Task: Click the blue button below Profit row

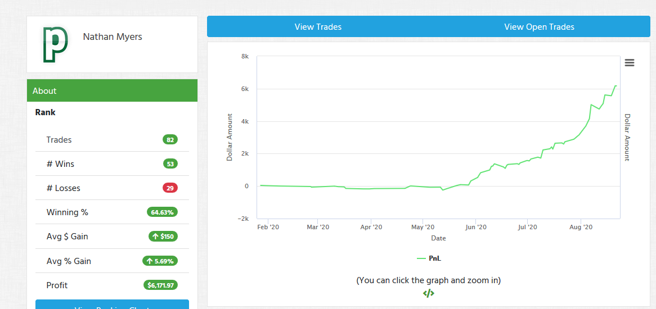Action: [112, 305]
